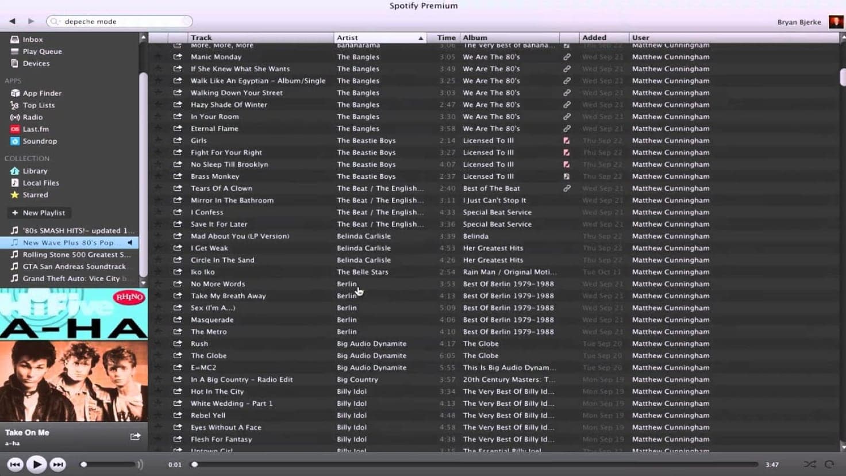This screenshot has height=476, width=846.
Task: Play the current track
Action: [x=36, y=465]
